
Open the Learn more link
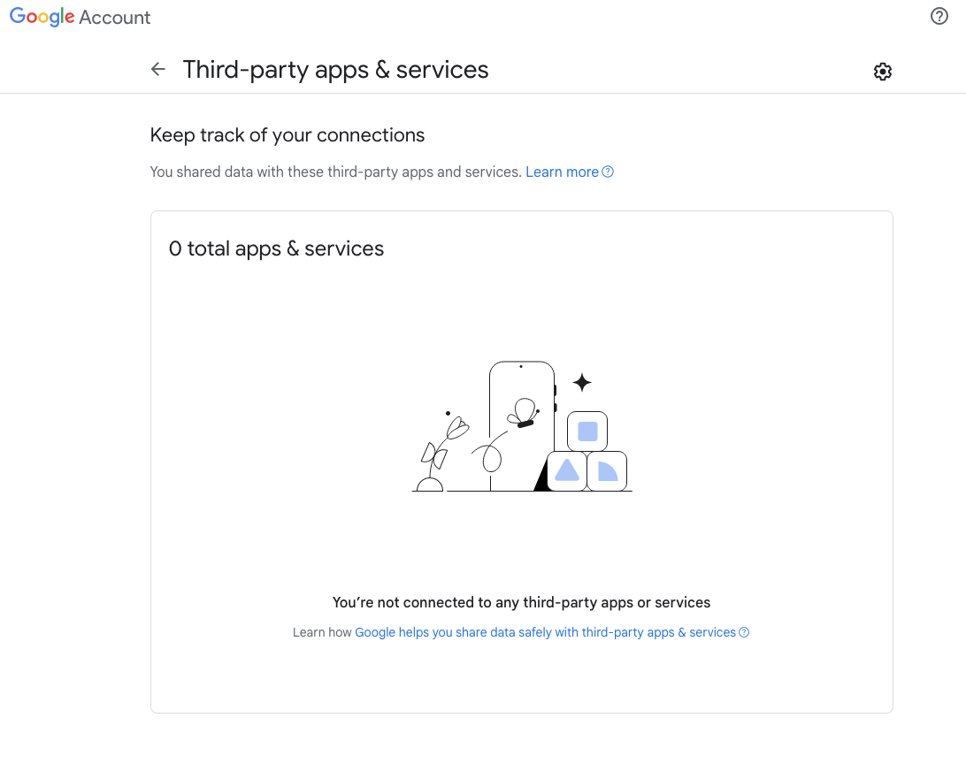(562, 172)
